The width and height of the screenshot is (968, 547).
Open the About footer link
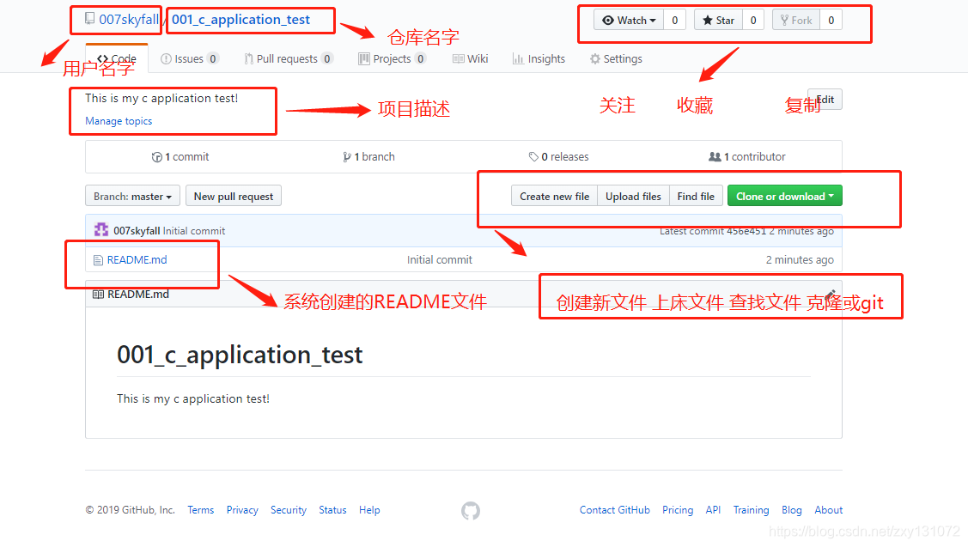pyautogui.click(x=829, y=510)
